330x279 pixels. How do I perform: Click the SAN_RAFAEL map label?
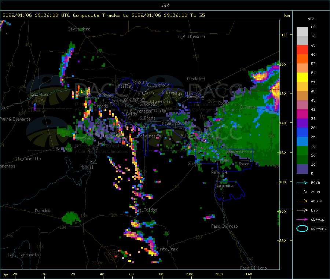[x=135, y=100]
